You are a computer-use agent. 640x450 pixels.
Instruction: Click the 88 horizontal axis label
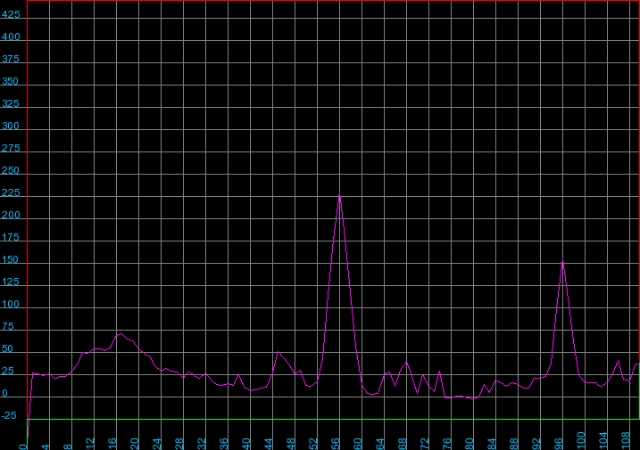(x=514, y=444)
